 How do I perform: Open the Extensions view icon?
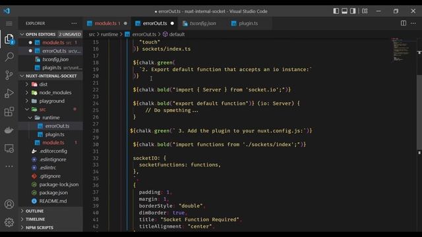coord(9,111)
